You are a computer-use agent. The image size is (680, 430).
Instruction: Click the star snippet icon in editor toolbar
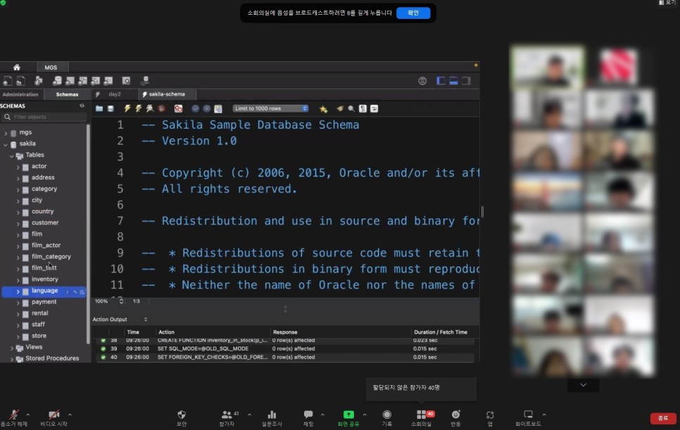(323, 109)
